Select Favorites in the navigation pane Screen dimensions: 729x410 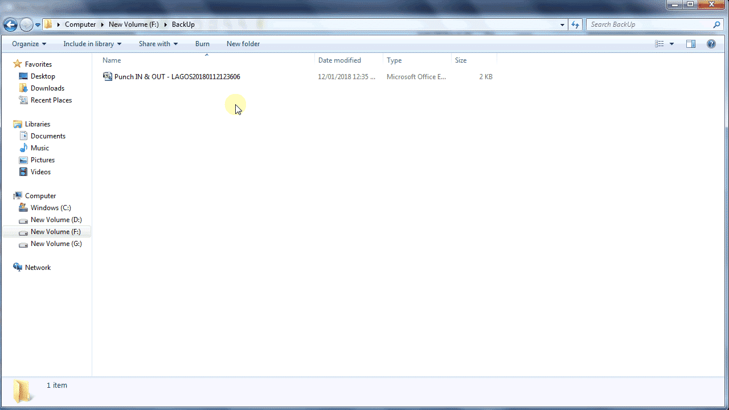point(38,64)
